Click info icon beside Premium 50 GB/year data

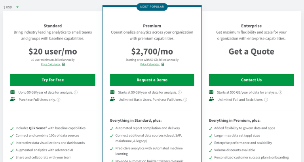pyautogui.click(x=180, y=92)
